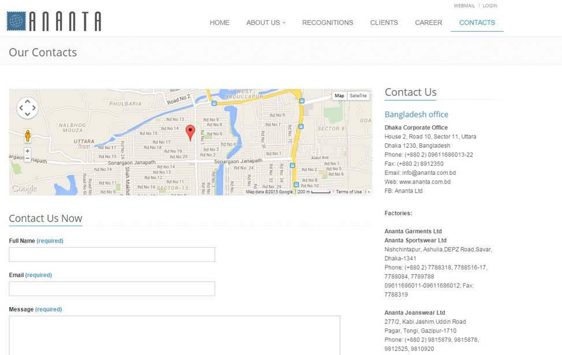Open the Clients menu item
This screenshot has height=355, width=562.
tap(384, 23)
